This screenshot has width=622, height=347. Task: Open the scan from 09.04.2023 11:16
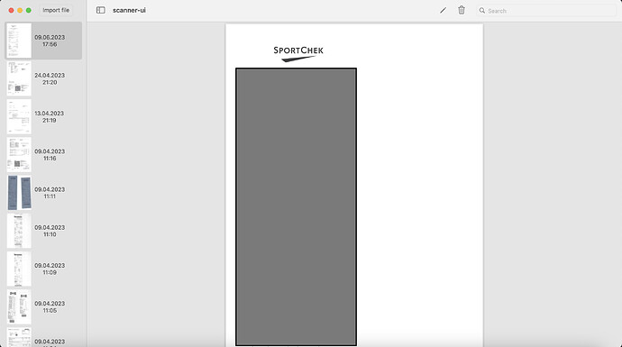[x=43, y=155]
